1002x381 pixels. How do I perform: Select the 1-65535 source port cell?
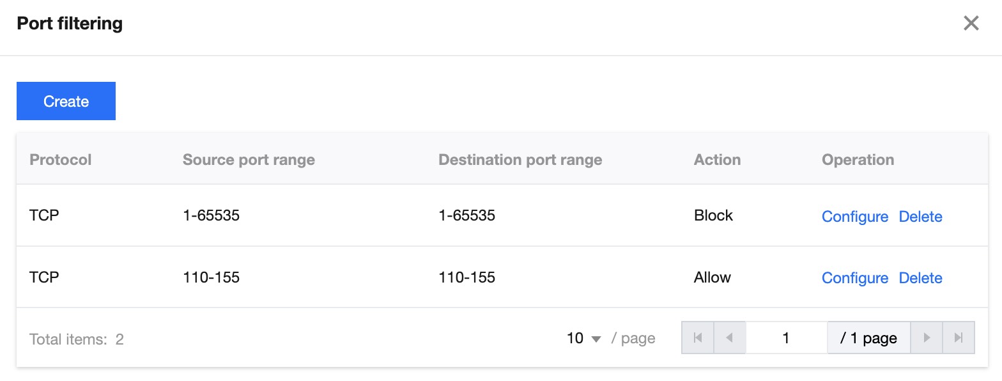(211, 215)
